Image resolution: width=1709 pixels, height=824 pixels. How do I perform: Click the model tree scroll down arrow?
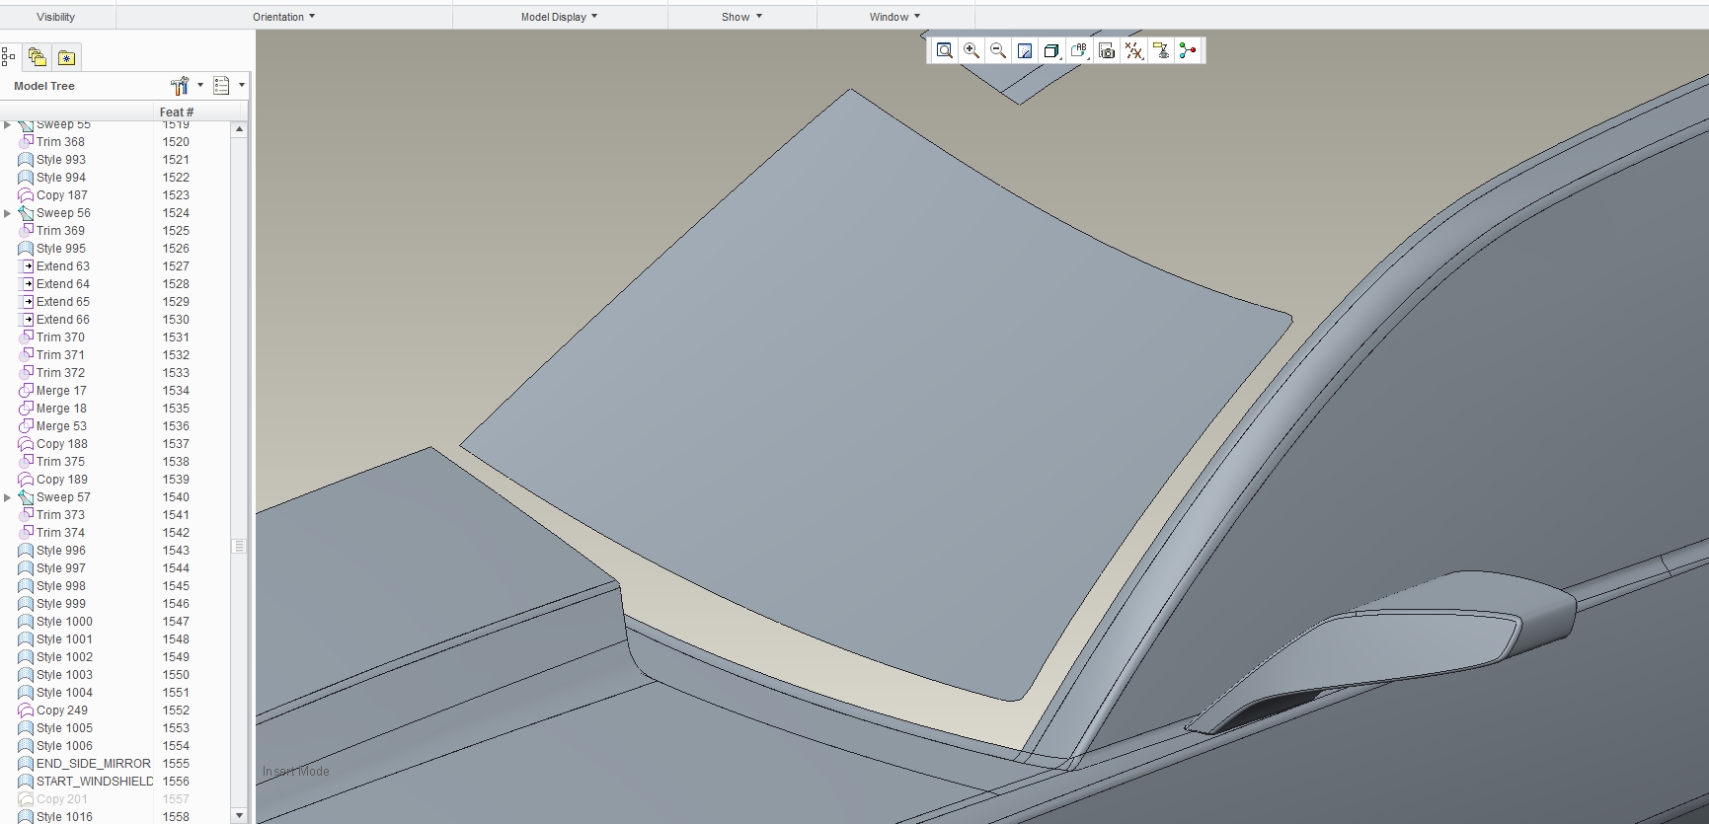coord(239,816)
